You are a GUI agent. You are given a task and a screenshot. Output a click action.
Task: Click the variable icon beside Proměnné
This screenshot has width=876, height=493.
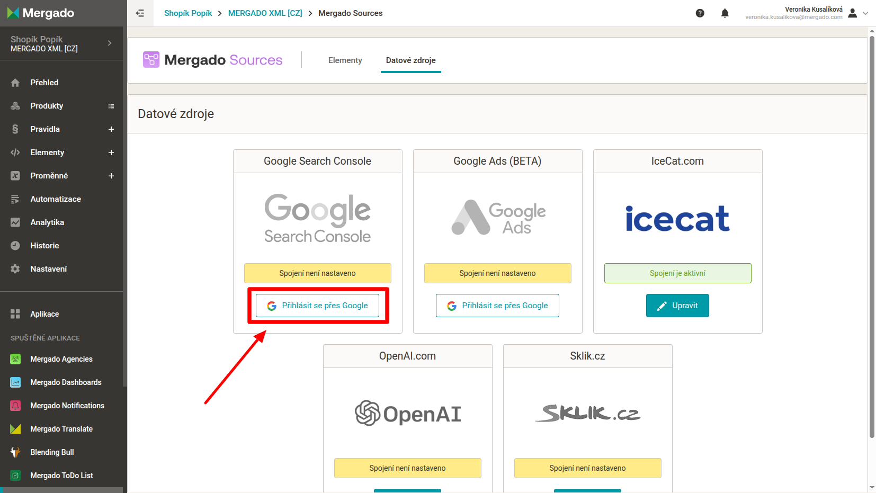click(15, 176)
